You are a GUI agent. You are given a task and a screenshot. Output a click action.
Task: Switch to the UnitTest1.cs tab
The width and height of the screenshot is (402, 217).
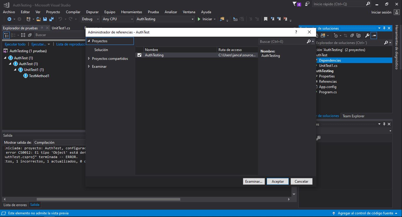coord(61,28)
